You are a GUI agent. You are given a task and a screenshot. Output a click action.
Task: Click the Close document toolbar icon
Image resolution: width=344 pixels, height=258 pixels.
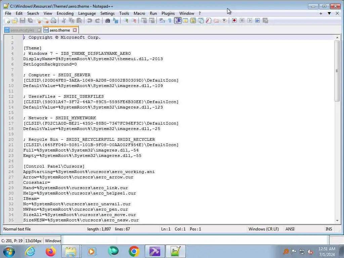[x=38, y=20]
